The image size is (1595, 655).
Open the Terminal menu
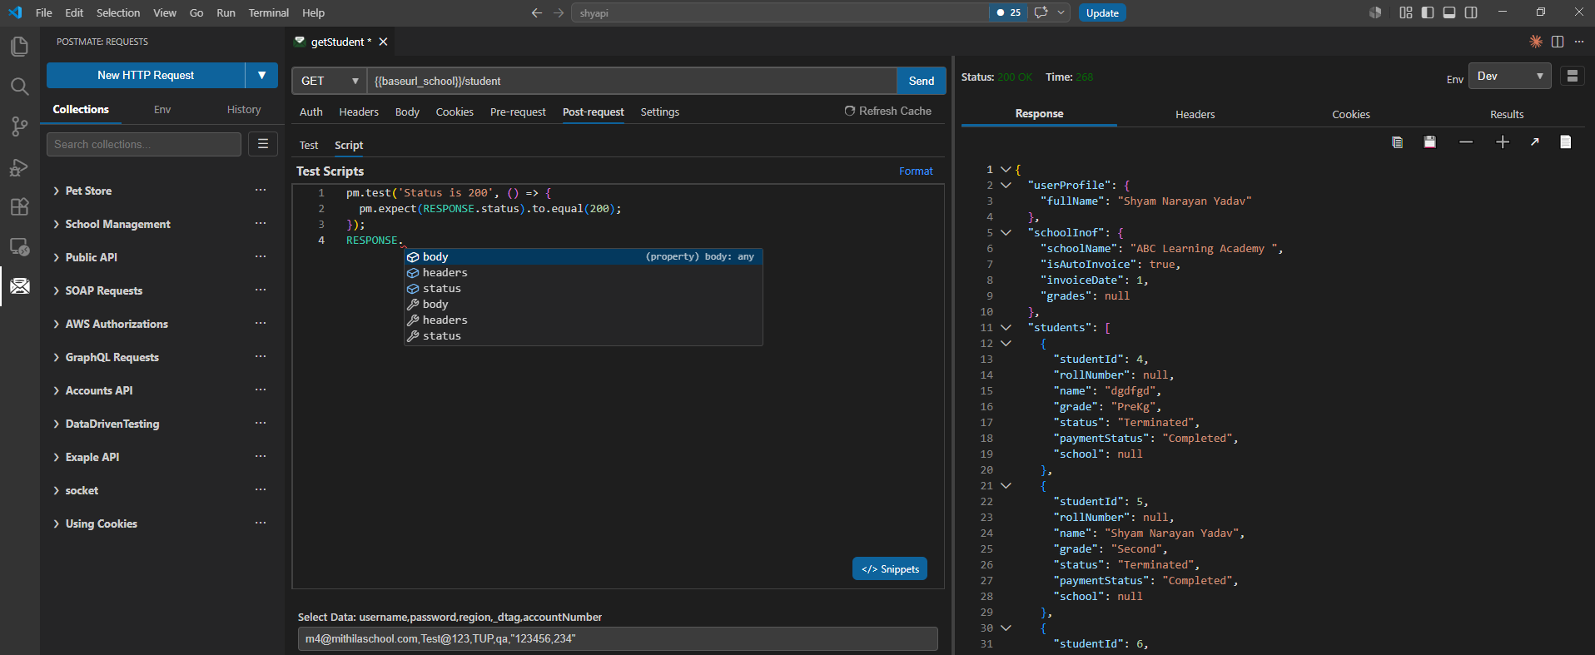268,12
